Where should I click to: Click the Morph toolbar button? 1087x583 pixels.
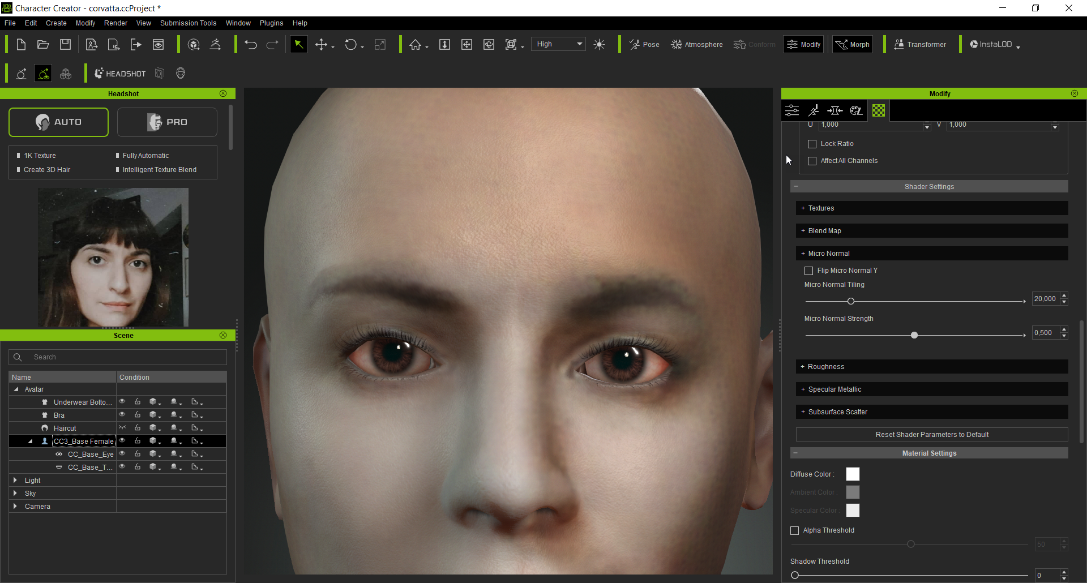[853, 45]
